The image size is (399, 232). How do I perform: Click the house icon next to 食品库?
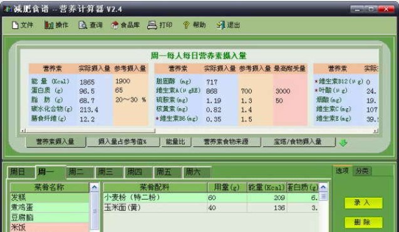pyautogui.click(x=115, y=25)
